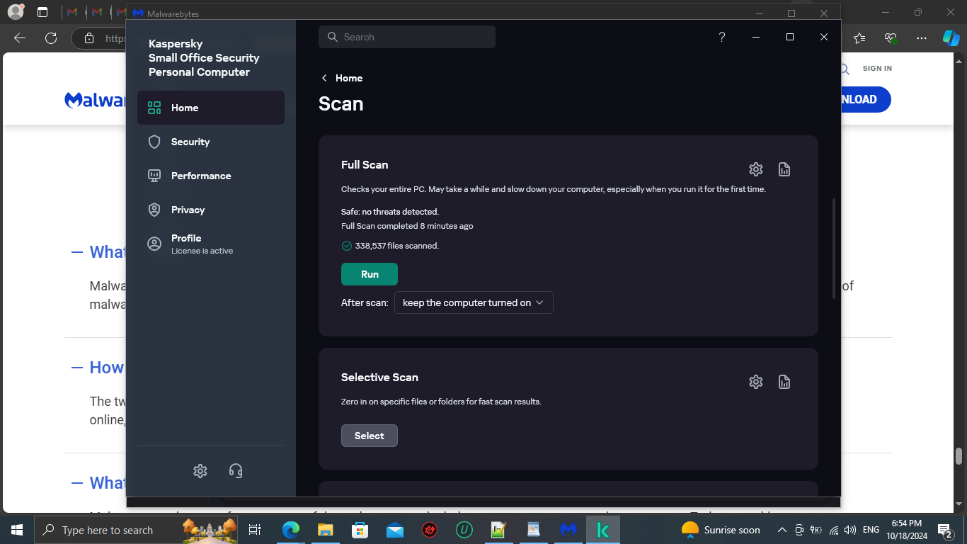Open the green U app on taskbar
The width and height of the screenshot is (967, 544).
(x=464, y=530)
